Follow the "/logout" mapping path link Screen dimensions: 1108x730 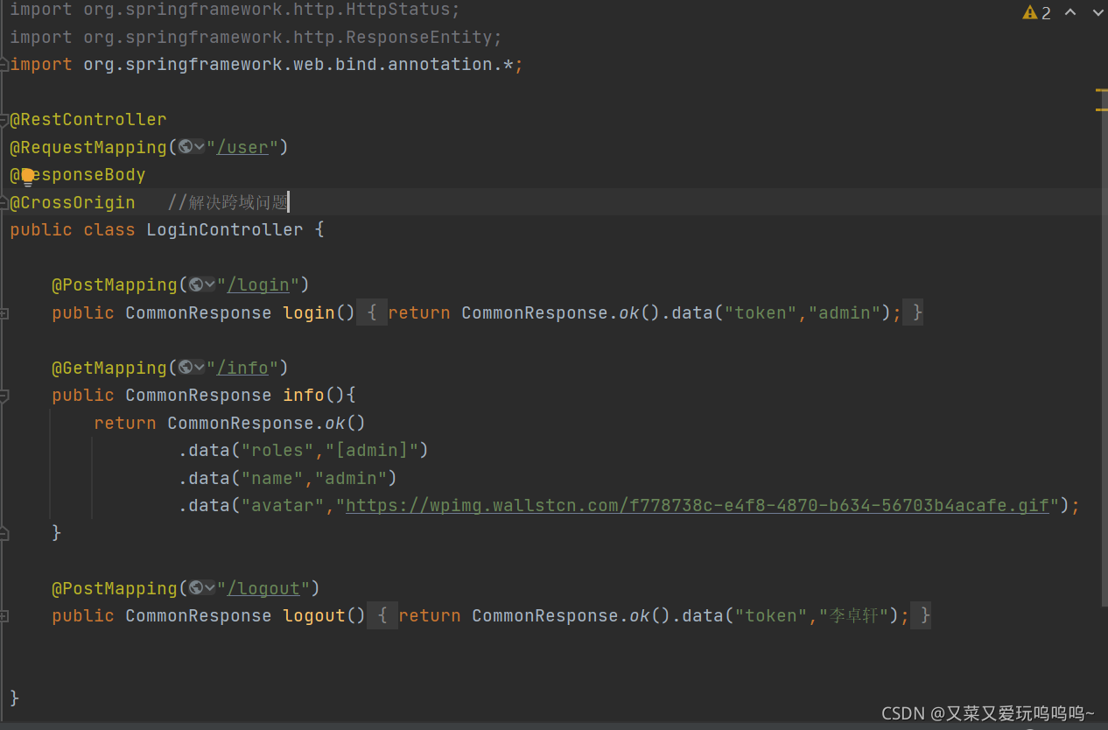coord(263,588)
